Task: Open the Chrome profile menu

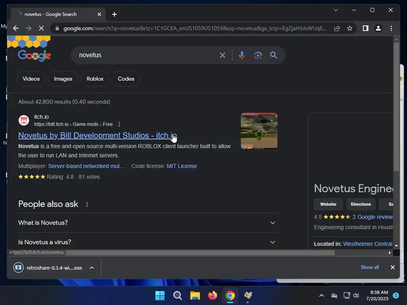Action: point(378,28)
